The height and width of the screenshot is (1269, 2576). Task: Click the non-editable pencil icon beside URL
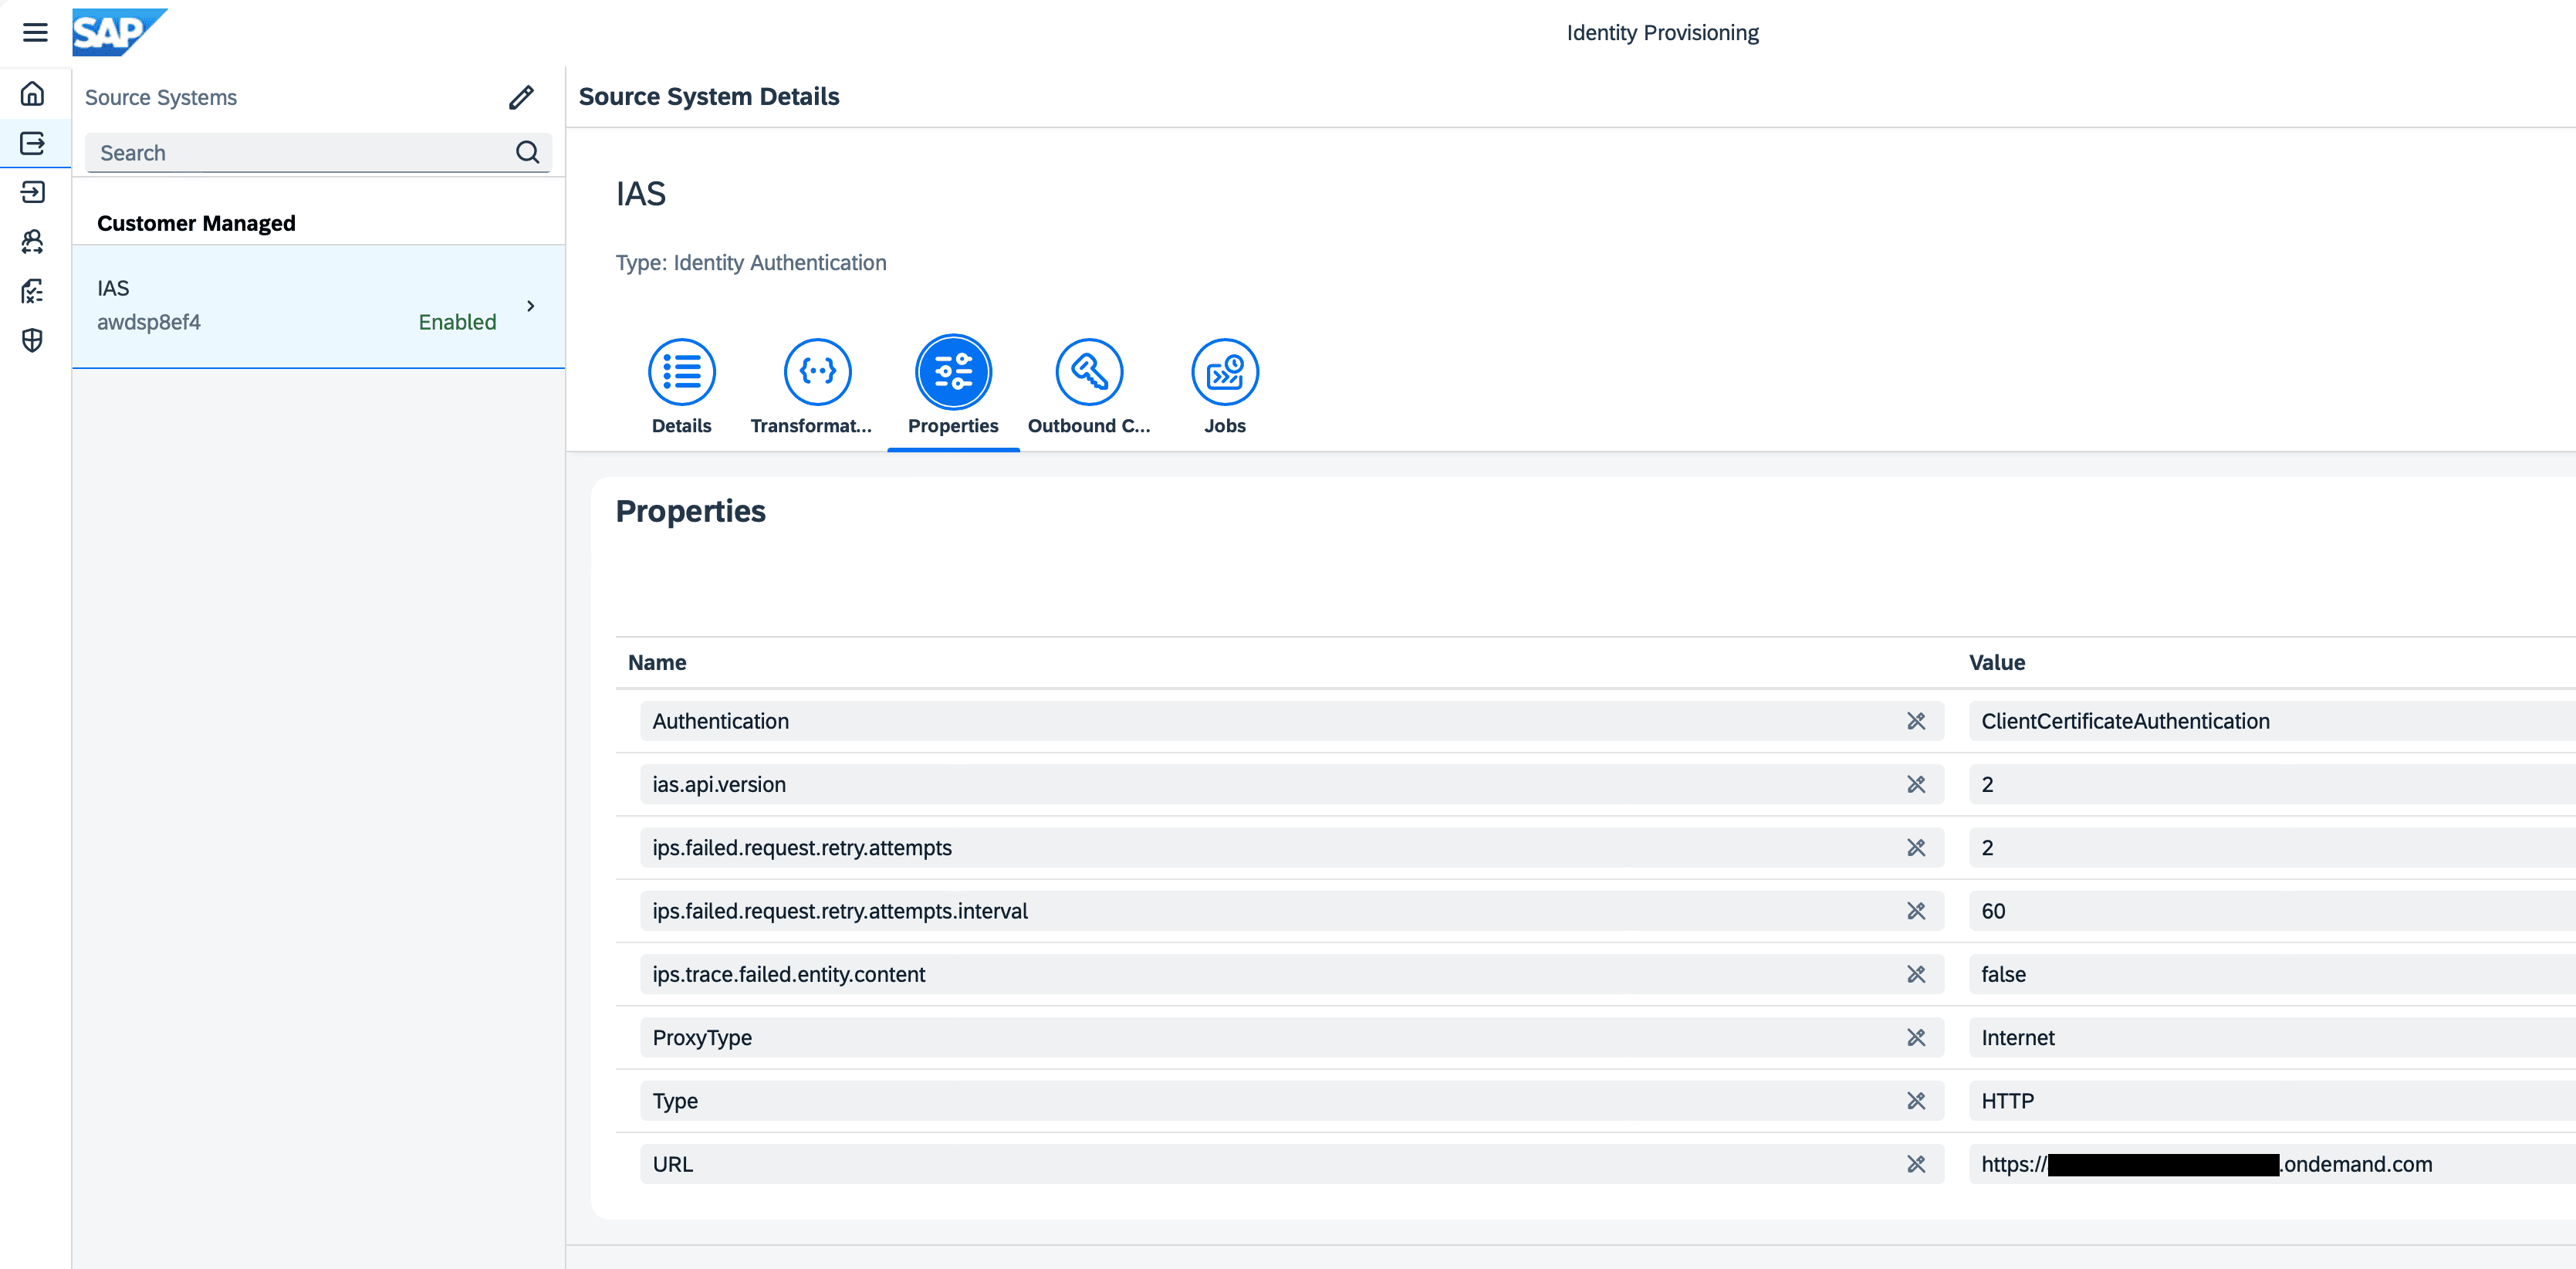(x=1916, y=1163)
